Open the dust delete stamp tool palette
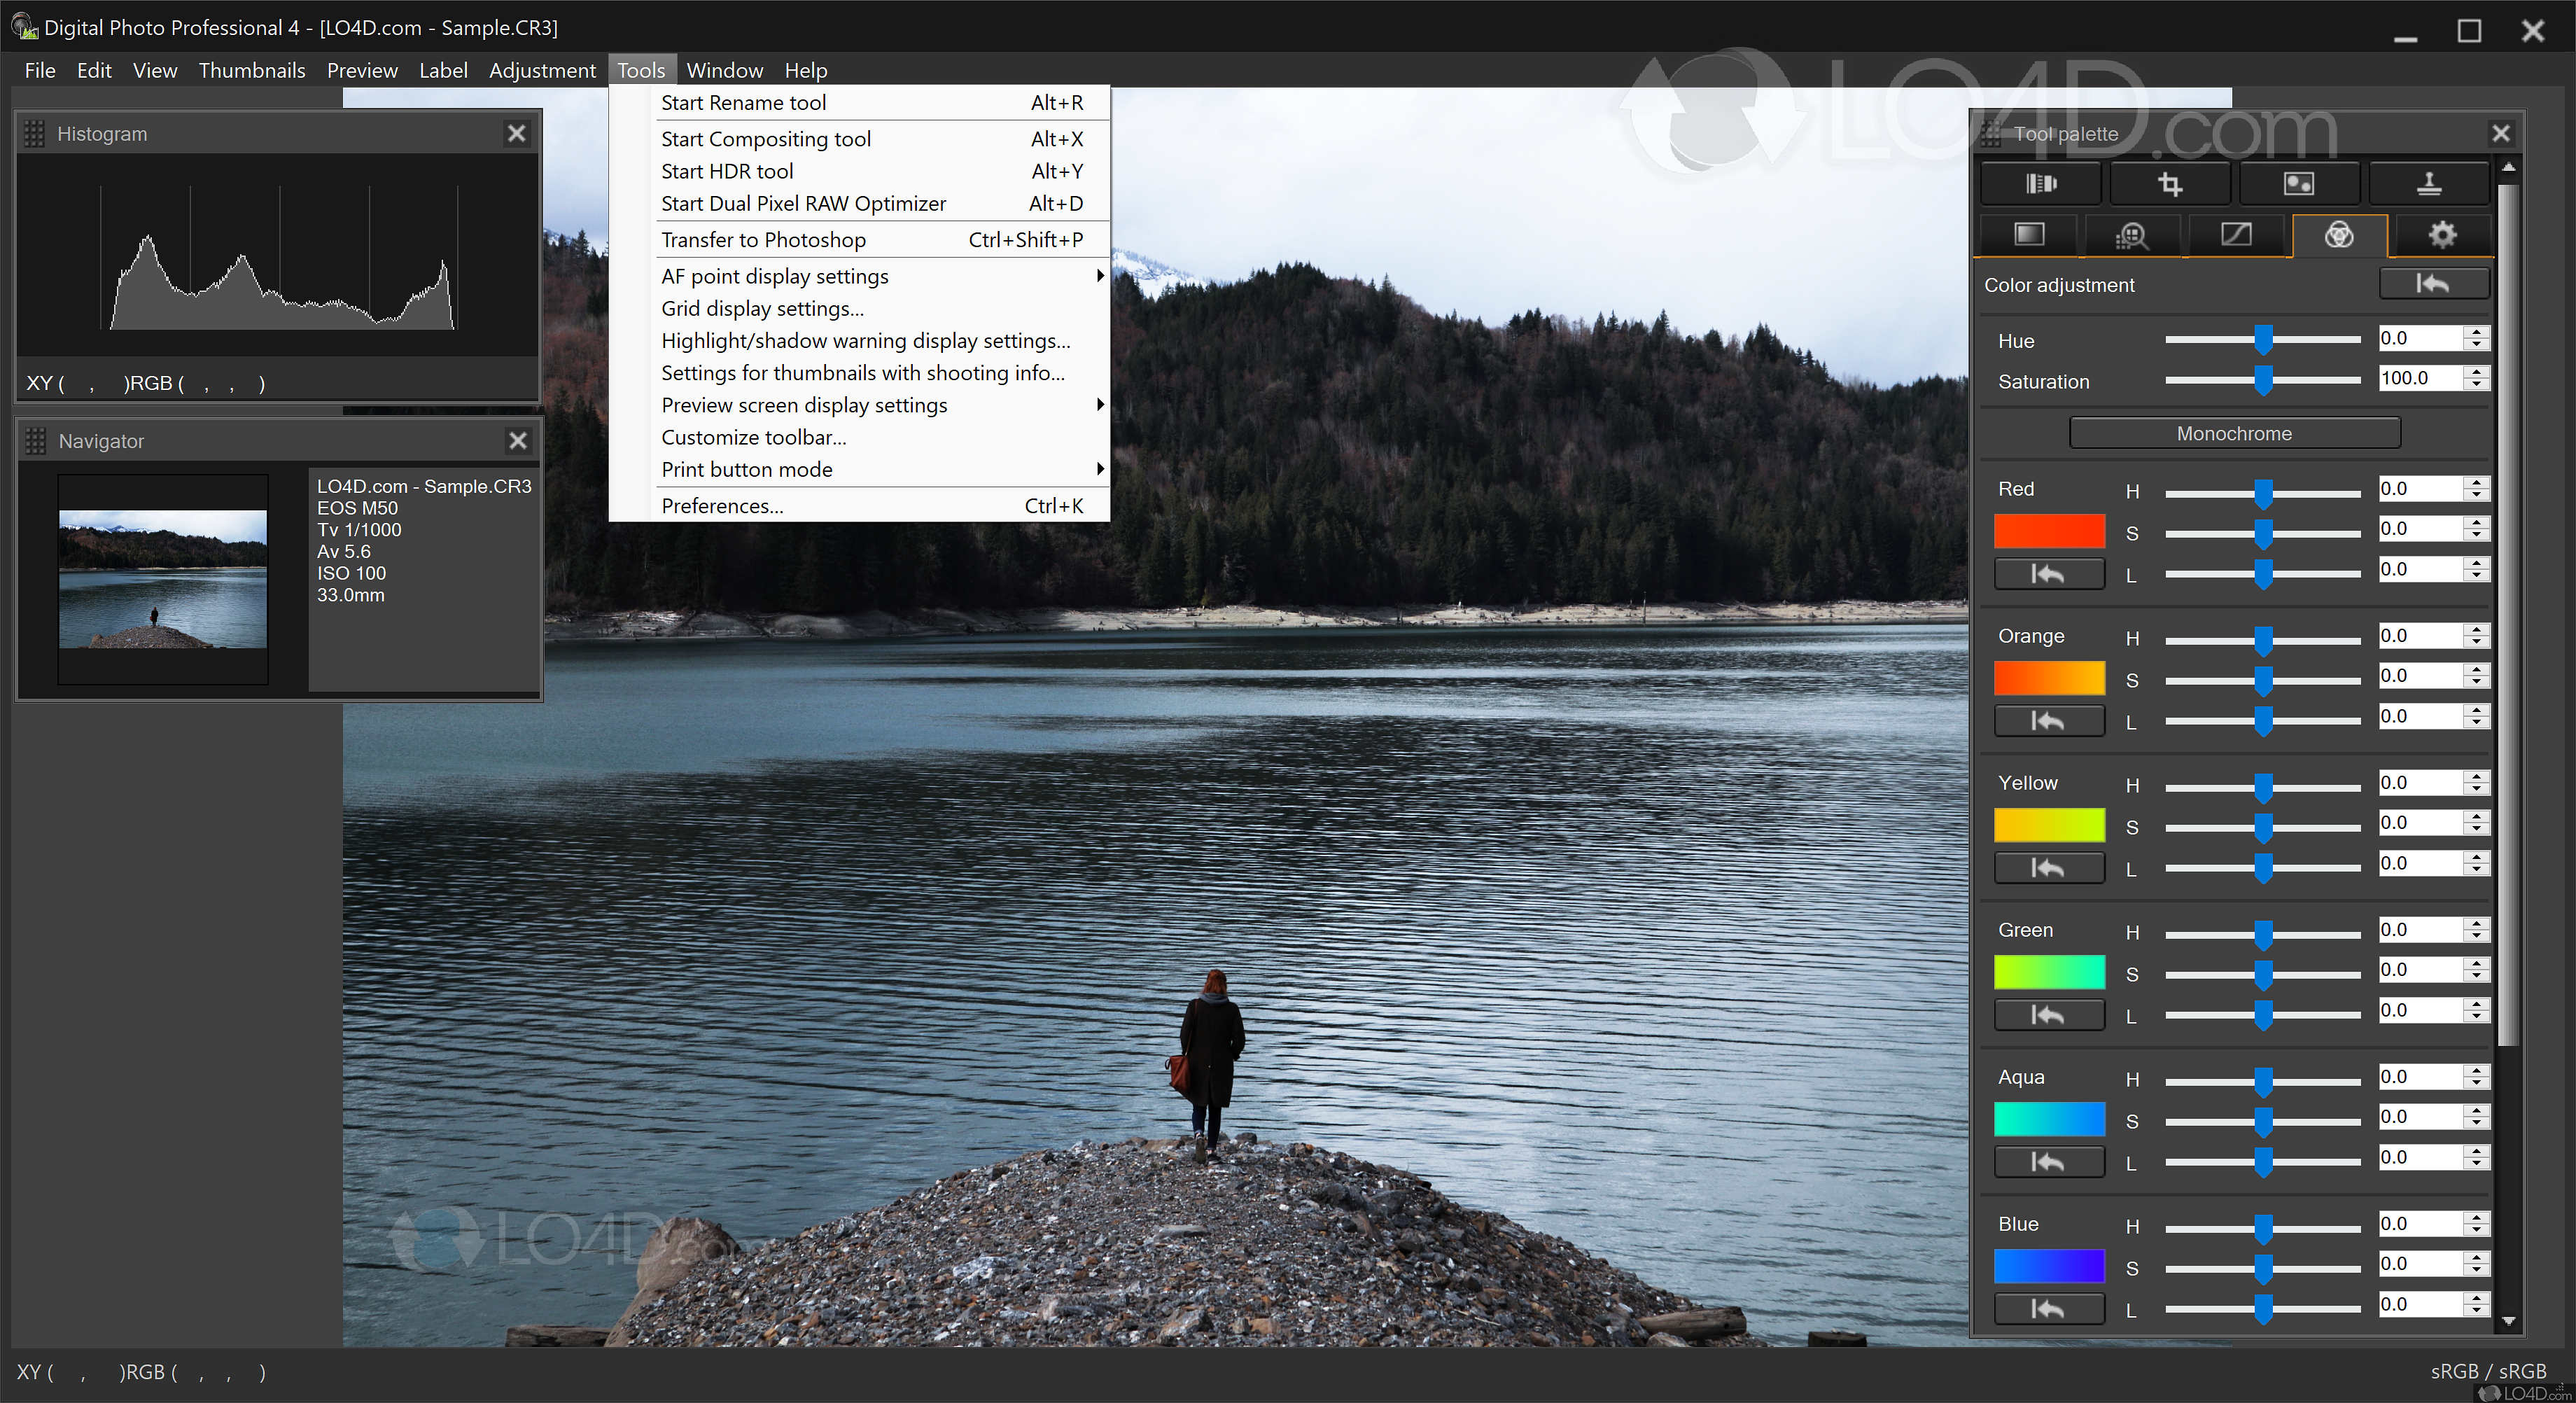 [2428, 184]
